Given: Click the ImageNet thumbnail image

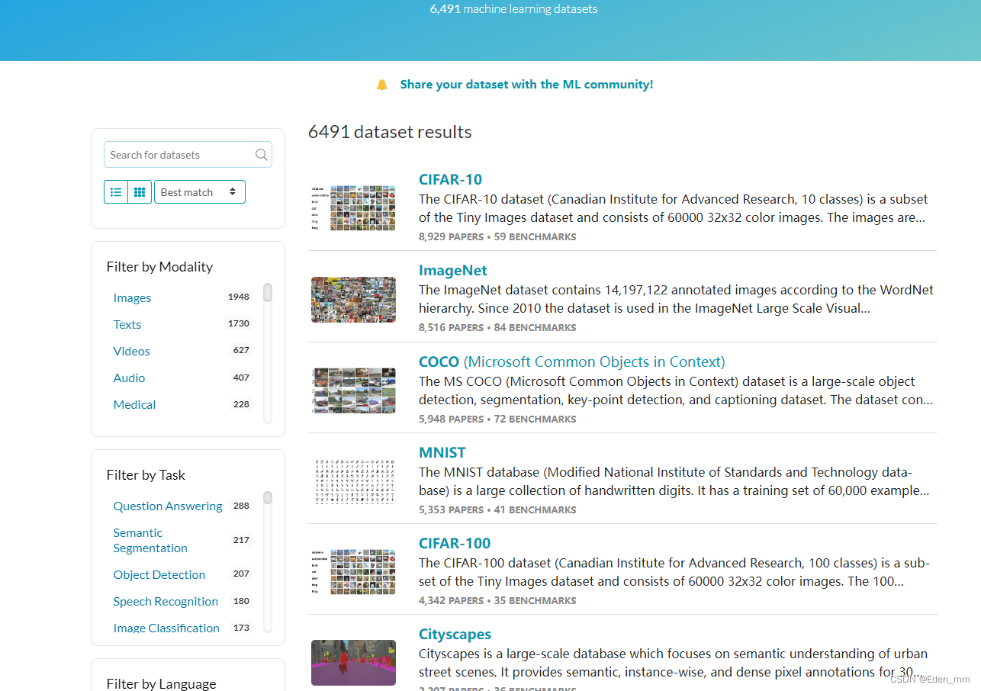Looking at the screenshot, I should point(353,299).
